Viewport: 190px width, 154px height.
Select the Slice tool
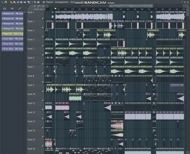28,2
